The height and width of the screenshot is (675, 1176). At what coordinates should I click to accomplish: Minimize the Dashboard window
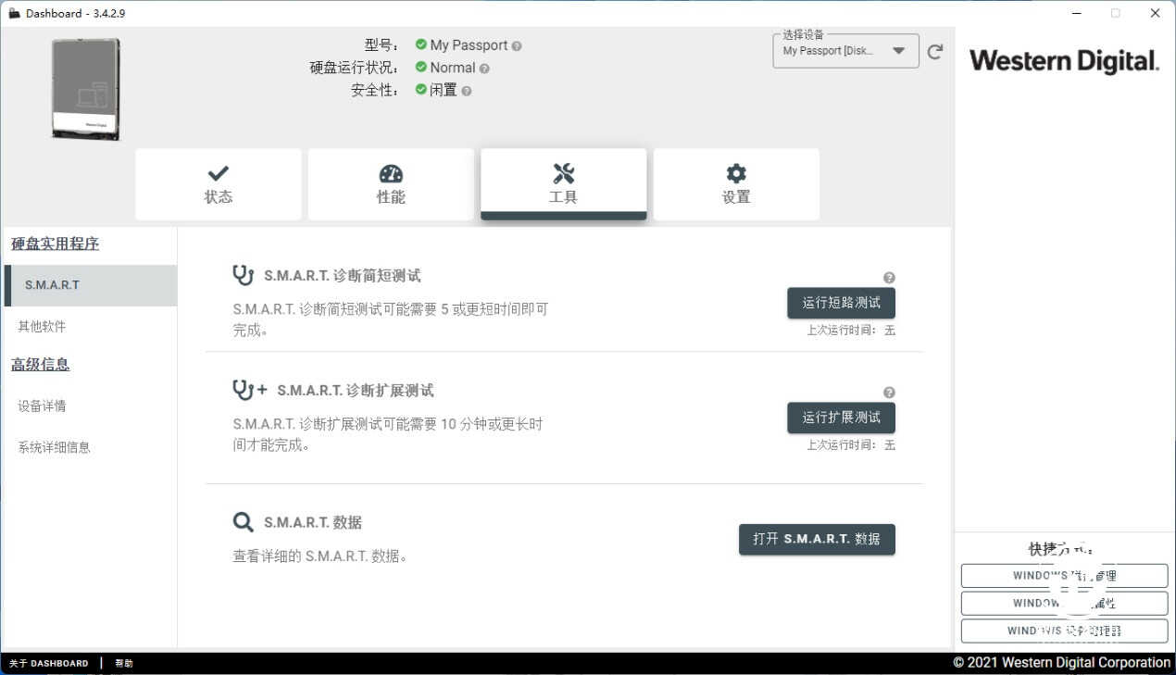coord(1077,13)
